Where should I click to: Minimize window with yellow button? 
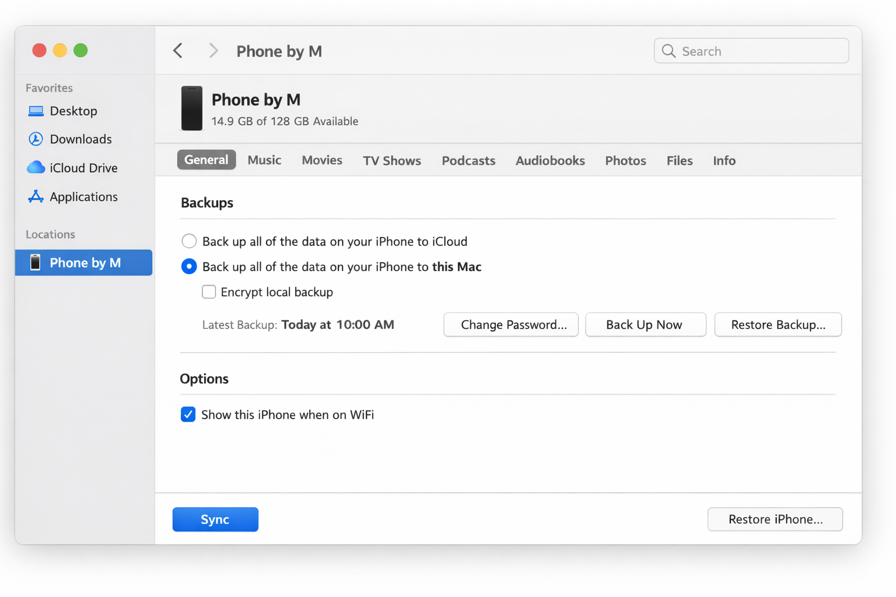pyautogui.click(x=60, y=51)
